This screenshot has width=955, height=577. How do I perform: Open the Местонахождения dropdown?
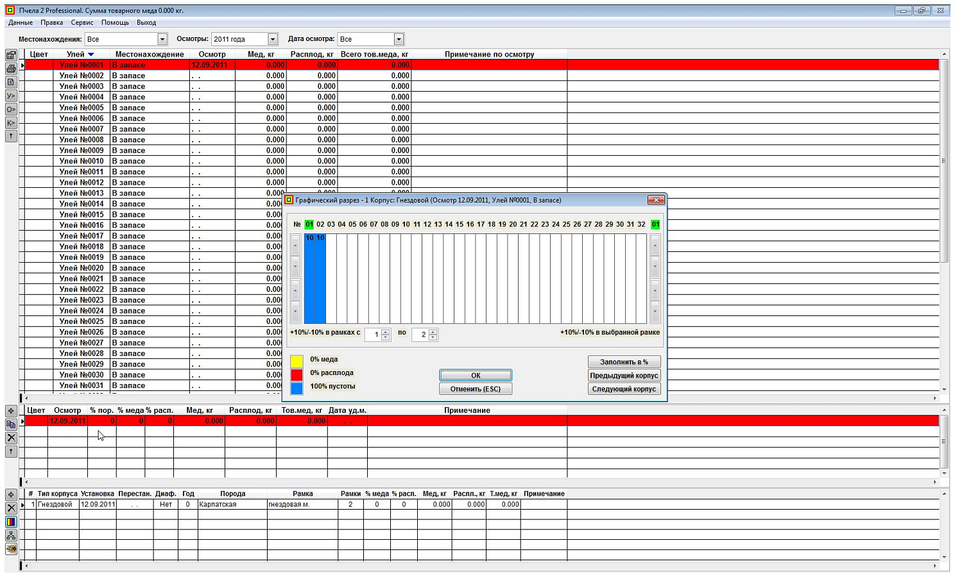click(162, 39)
